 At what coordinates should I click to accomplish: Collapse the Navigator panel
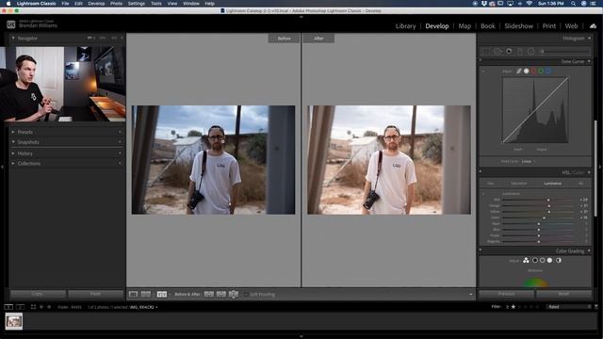(x=13, y=39)
